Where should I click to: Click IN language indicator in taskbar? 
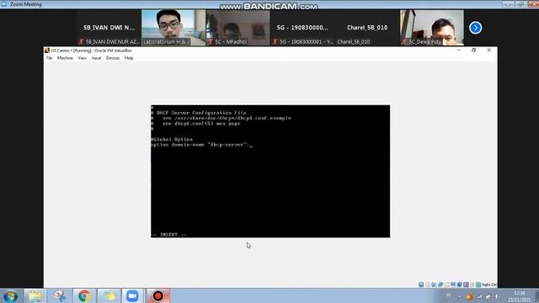(x=448, y=295)
